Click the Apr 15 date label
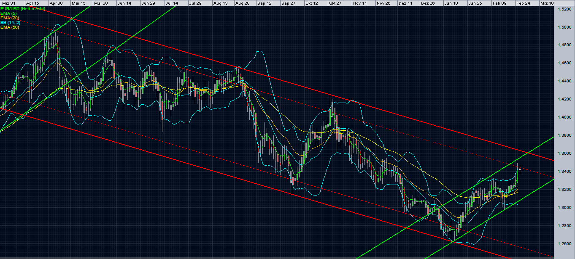 [32, 3]
